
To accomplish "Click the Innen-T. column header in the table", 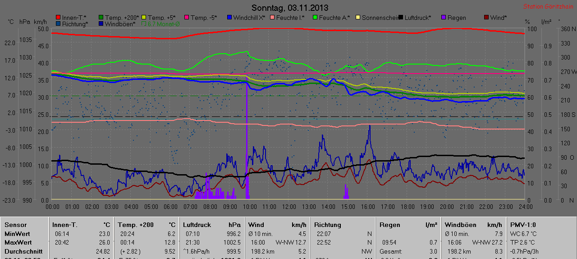I will 65,225.
